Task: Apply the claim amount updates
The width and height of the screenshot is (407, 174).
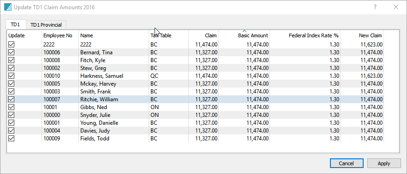Action: pyautogui.click(x=384, y=163)
